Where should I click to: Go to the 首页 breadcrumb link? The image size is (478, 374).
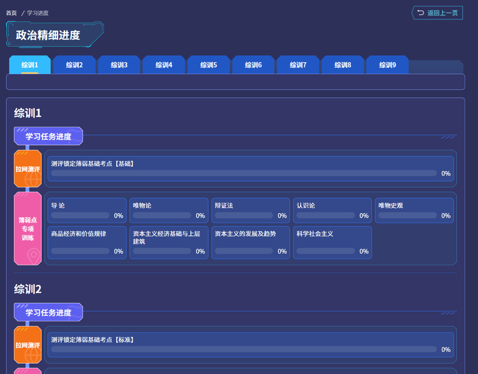point(11,13)
